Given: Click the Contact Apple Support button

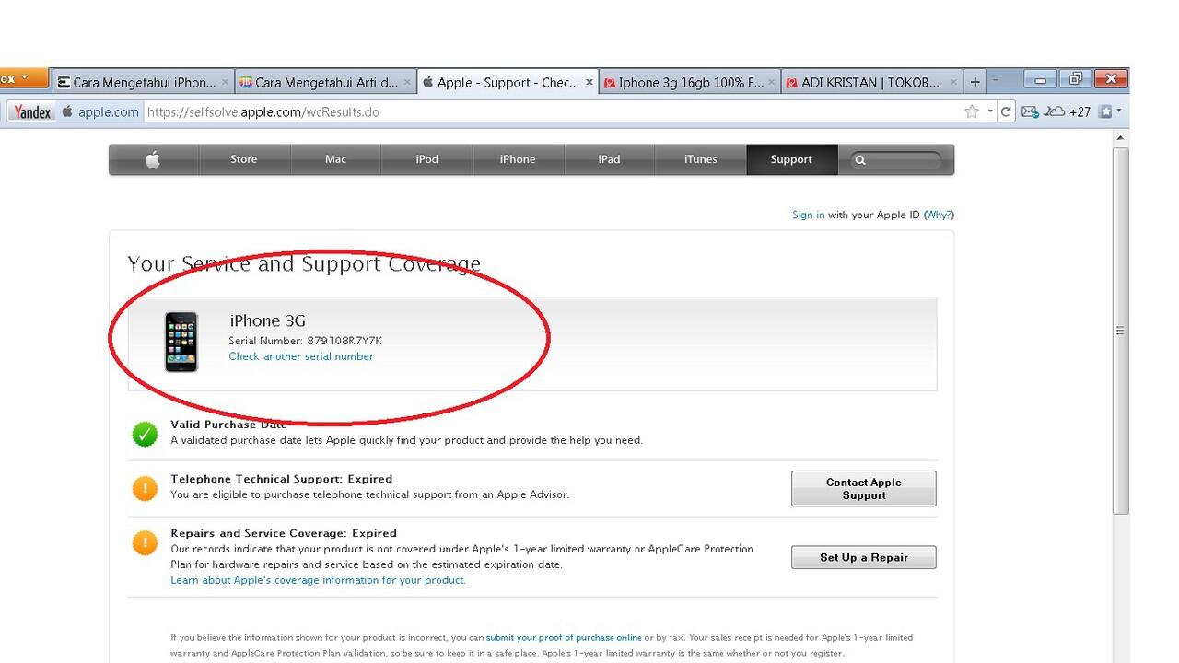Looking at the screenshot, I should (x=864, y=489).
